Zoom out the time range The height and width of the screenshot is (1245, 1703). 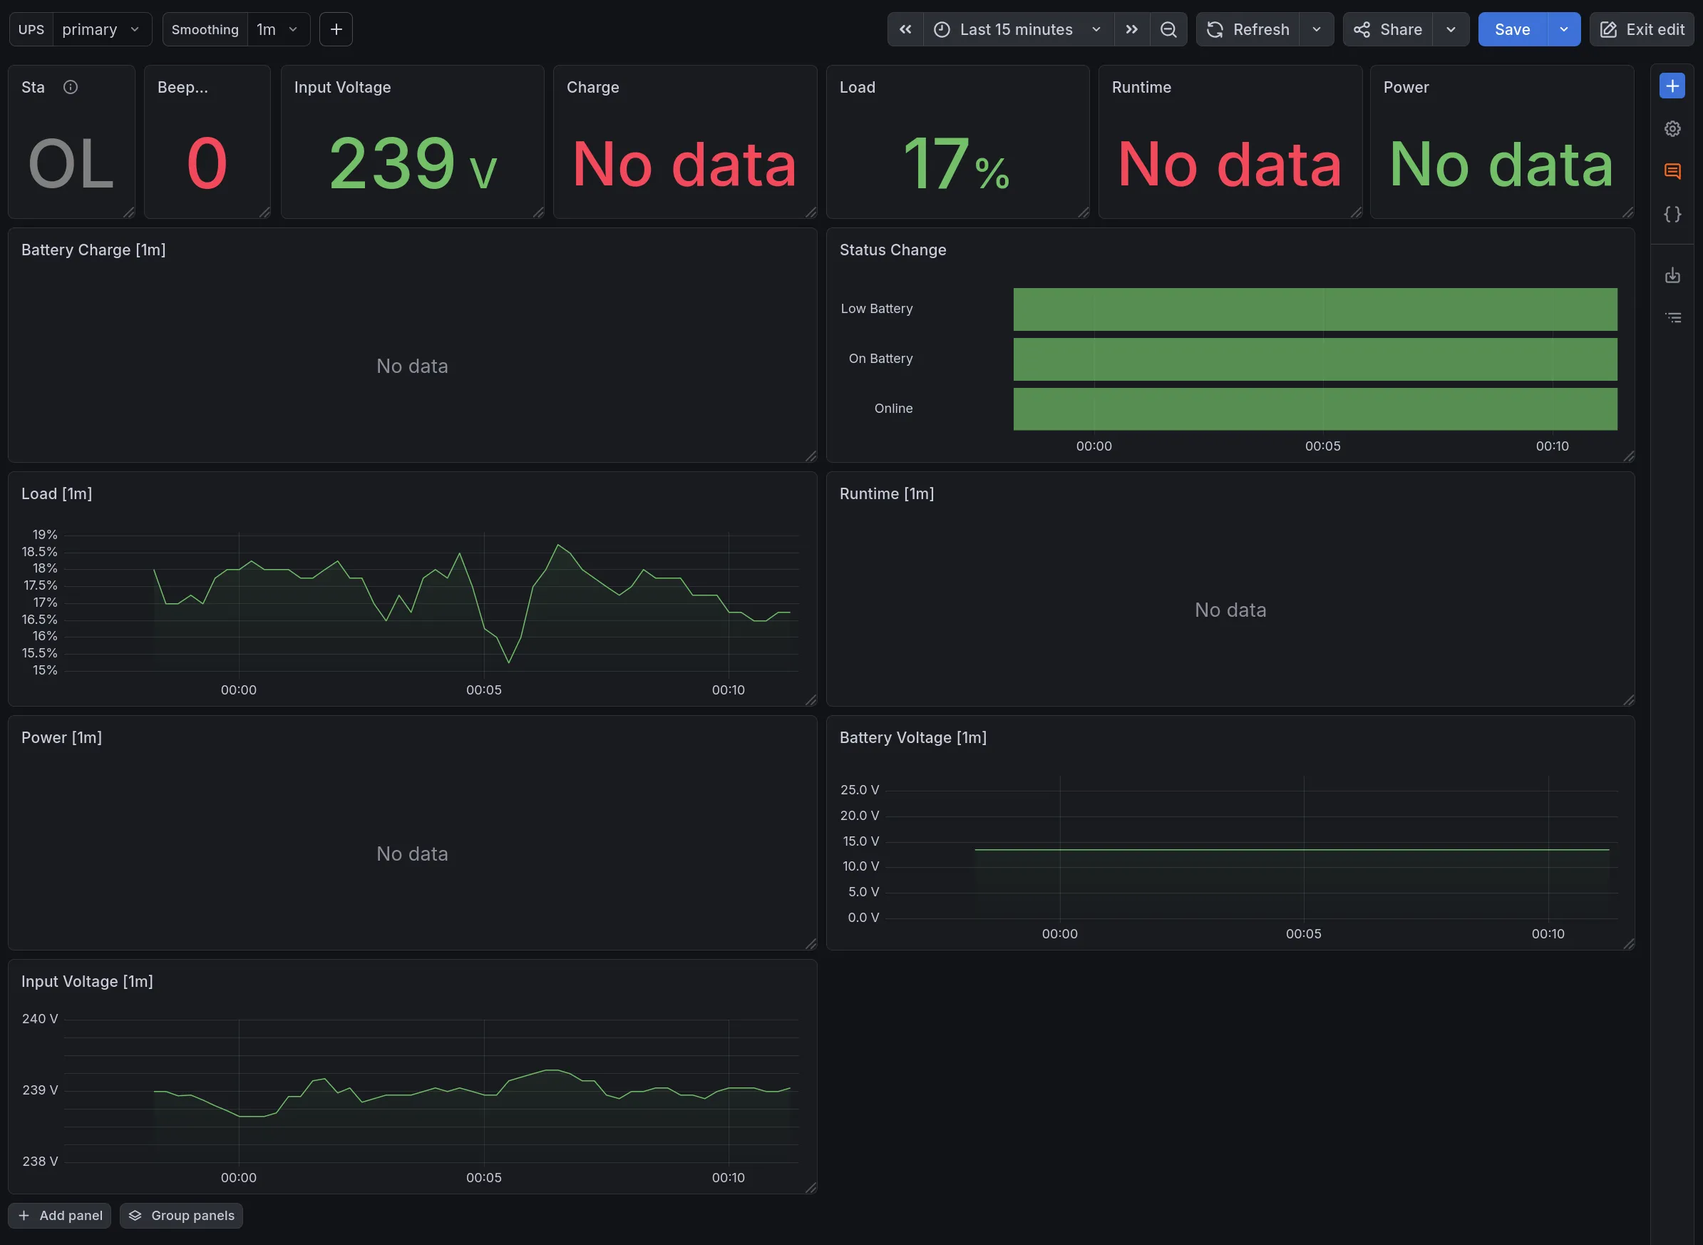coord(1168,29)
